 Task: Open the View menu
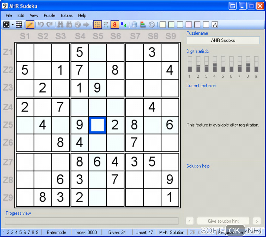point(34,15)
